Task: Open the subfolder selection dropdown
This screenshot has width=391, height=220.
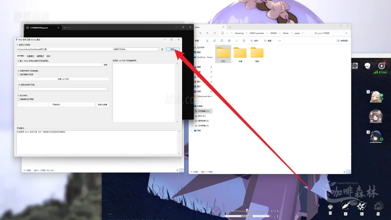Action: coord(136,49)
